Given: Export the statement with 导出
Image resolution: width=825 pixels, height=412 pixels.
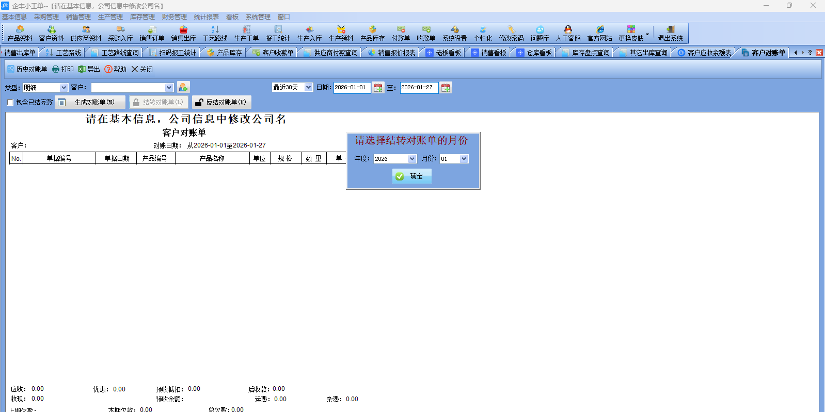Looking at the screenshot, I should coord(89,69).
